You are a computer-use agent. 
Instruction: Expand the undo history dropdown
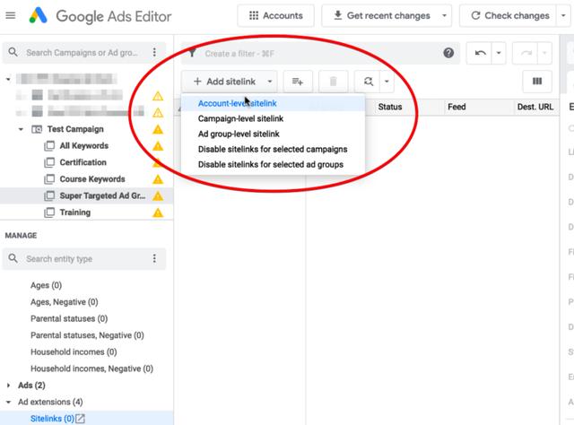point(499,53)
